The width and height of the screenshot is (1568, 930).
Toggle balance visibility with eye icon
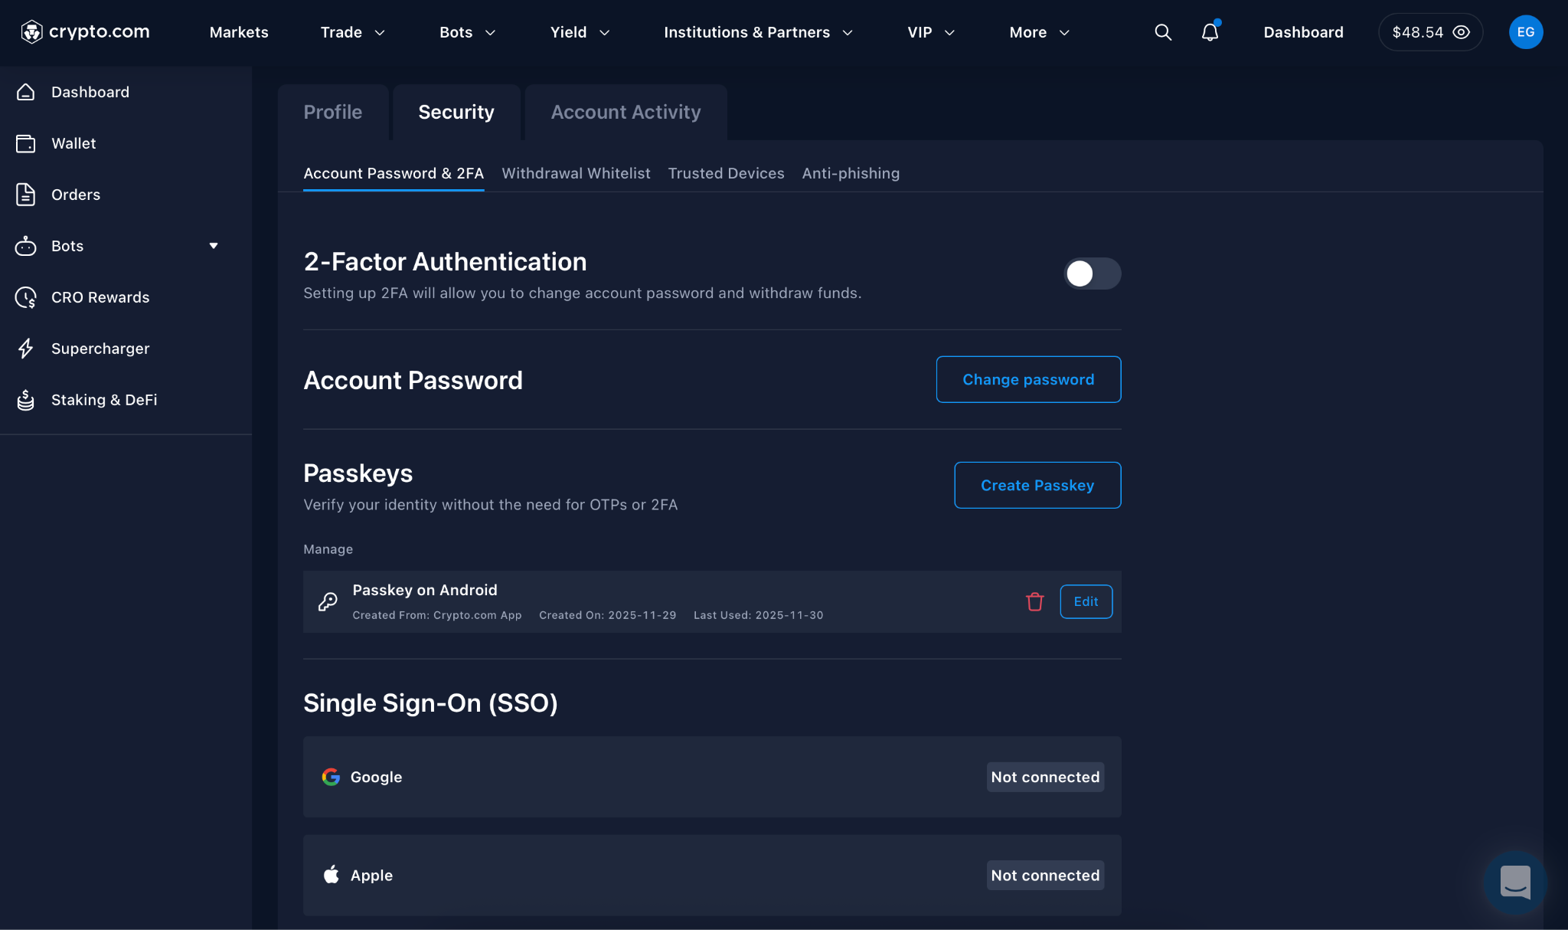click(1462, 32)
